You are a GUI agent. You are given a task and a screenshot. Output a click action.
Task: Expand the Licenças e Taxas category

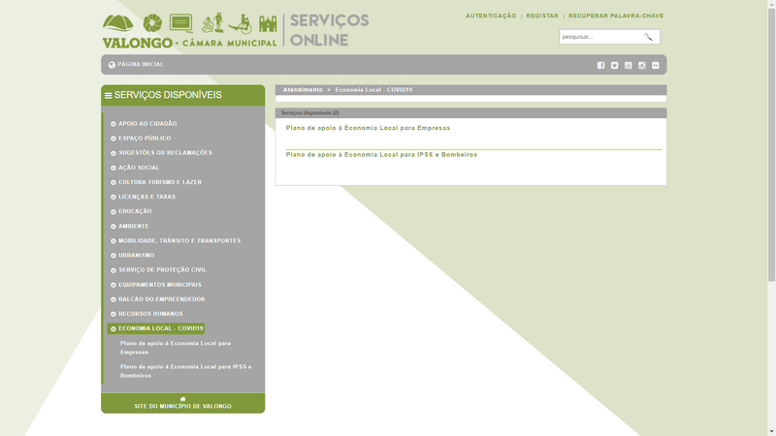pos(146,197)
